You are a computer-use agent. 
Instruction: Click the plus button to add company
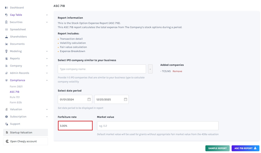point(150,69)
